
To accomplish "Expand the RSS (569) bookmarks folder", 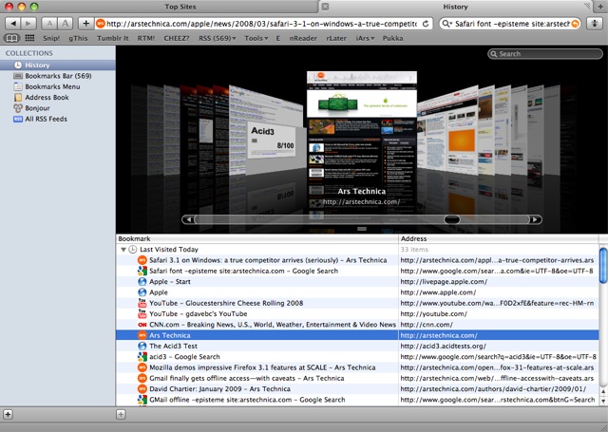I will click(218, 38).
